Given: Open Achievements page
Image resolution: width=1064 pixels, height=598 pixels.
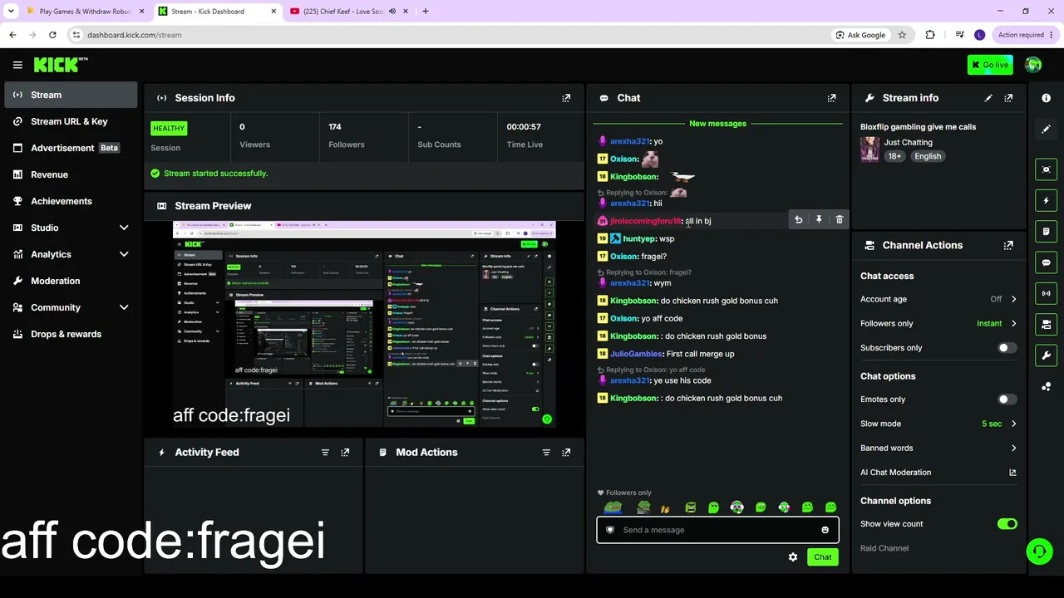Looking at the screenshot, I should pyautogui.click(x=71, y=201).
